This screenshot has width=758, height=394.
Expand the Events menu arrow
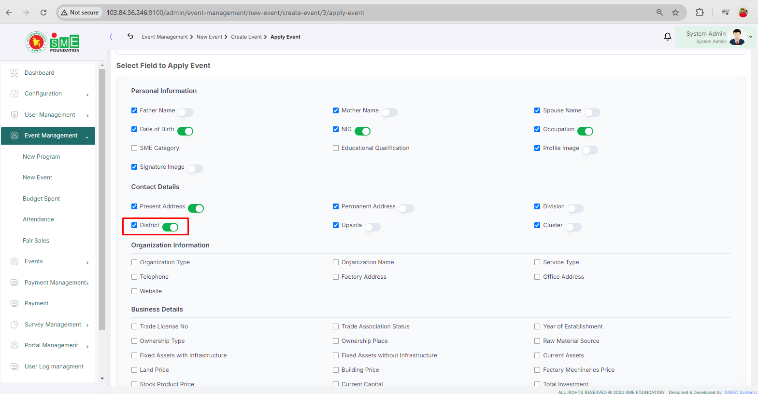tap(87, 263)
